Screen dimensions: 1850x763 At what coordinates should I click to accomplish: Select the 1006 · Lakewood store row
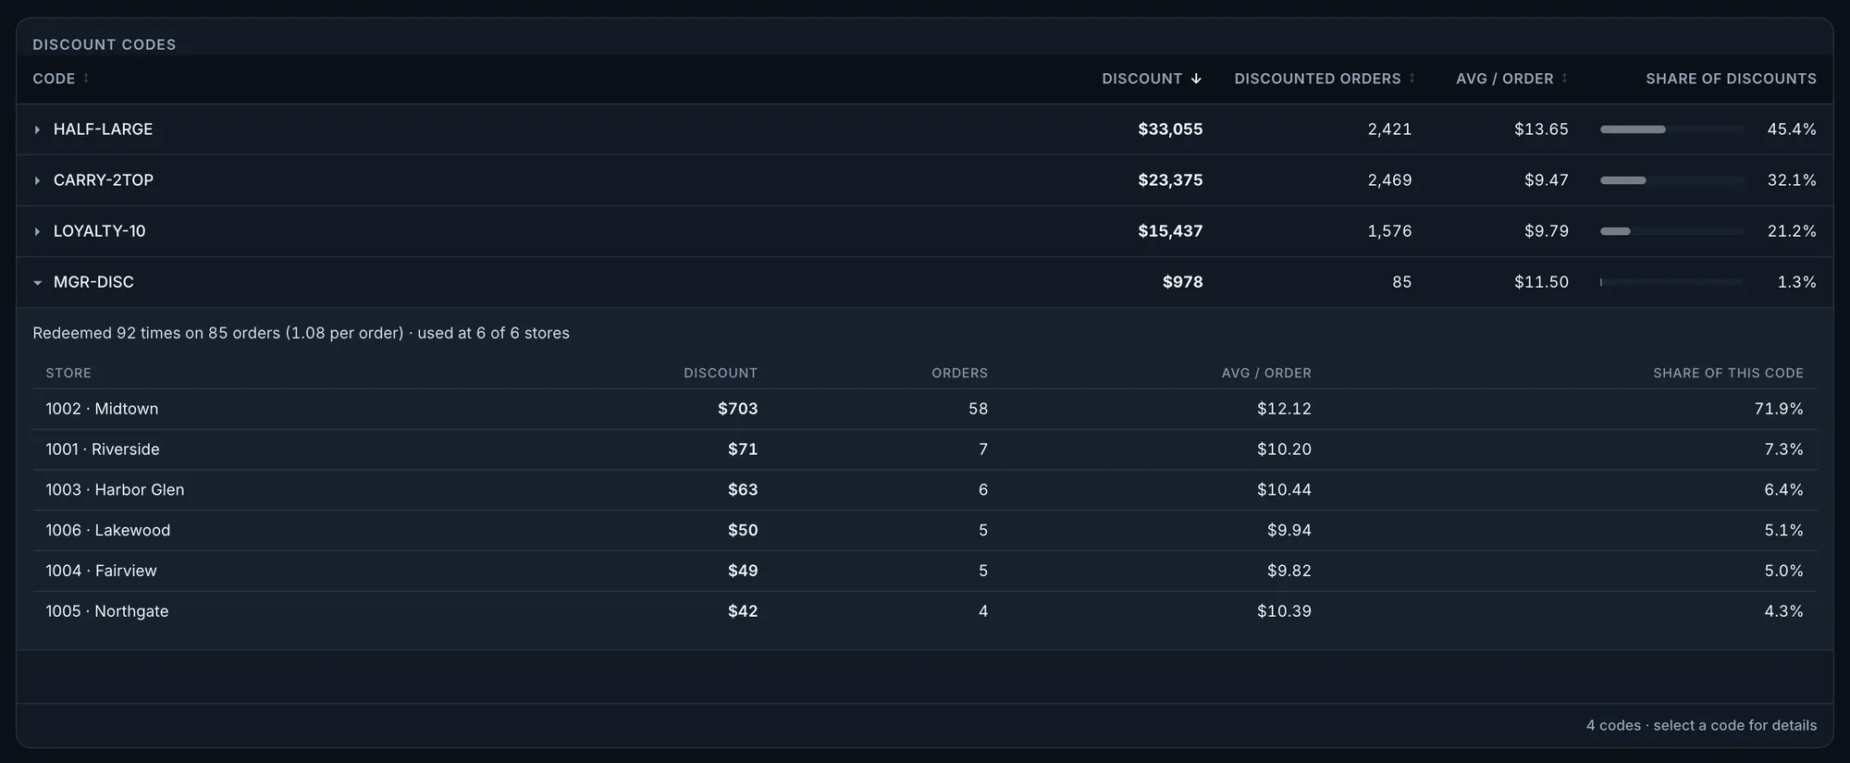(925, 531)
